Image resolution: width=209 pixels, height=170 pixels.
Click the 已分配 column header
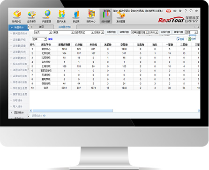[79, 44]
